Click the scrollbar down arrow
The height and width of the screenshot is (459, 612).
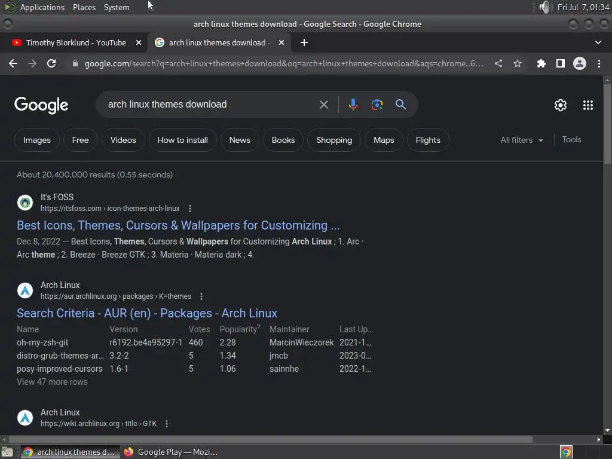607,430
